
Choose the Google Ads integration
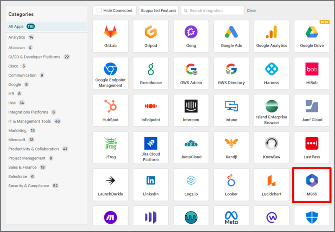[x=231, y=36]
